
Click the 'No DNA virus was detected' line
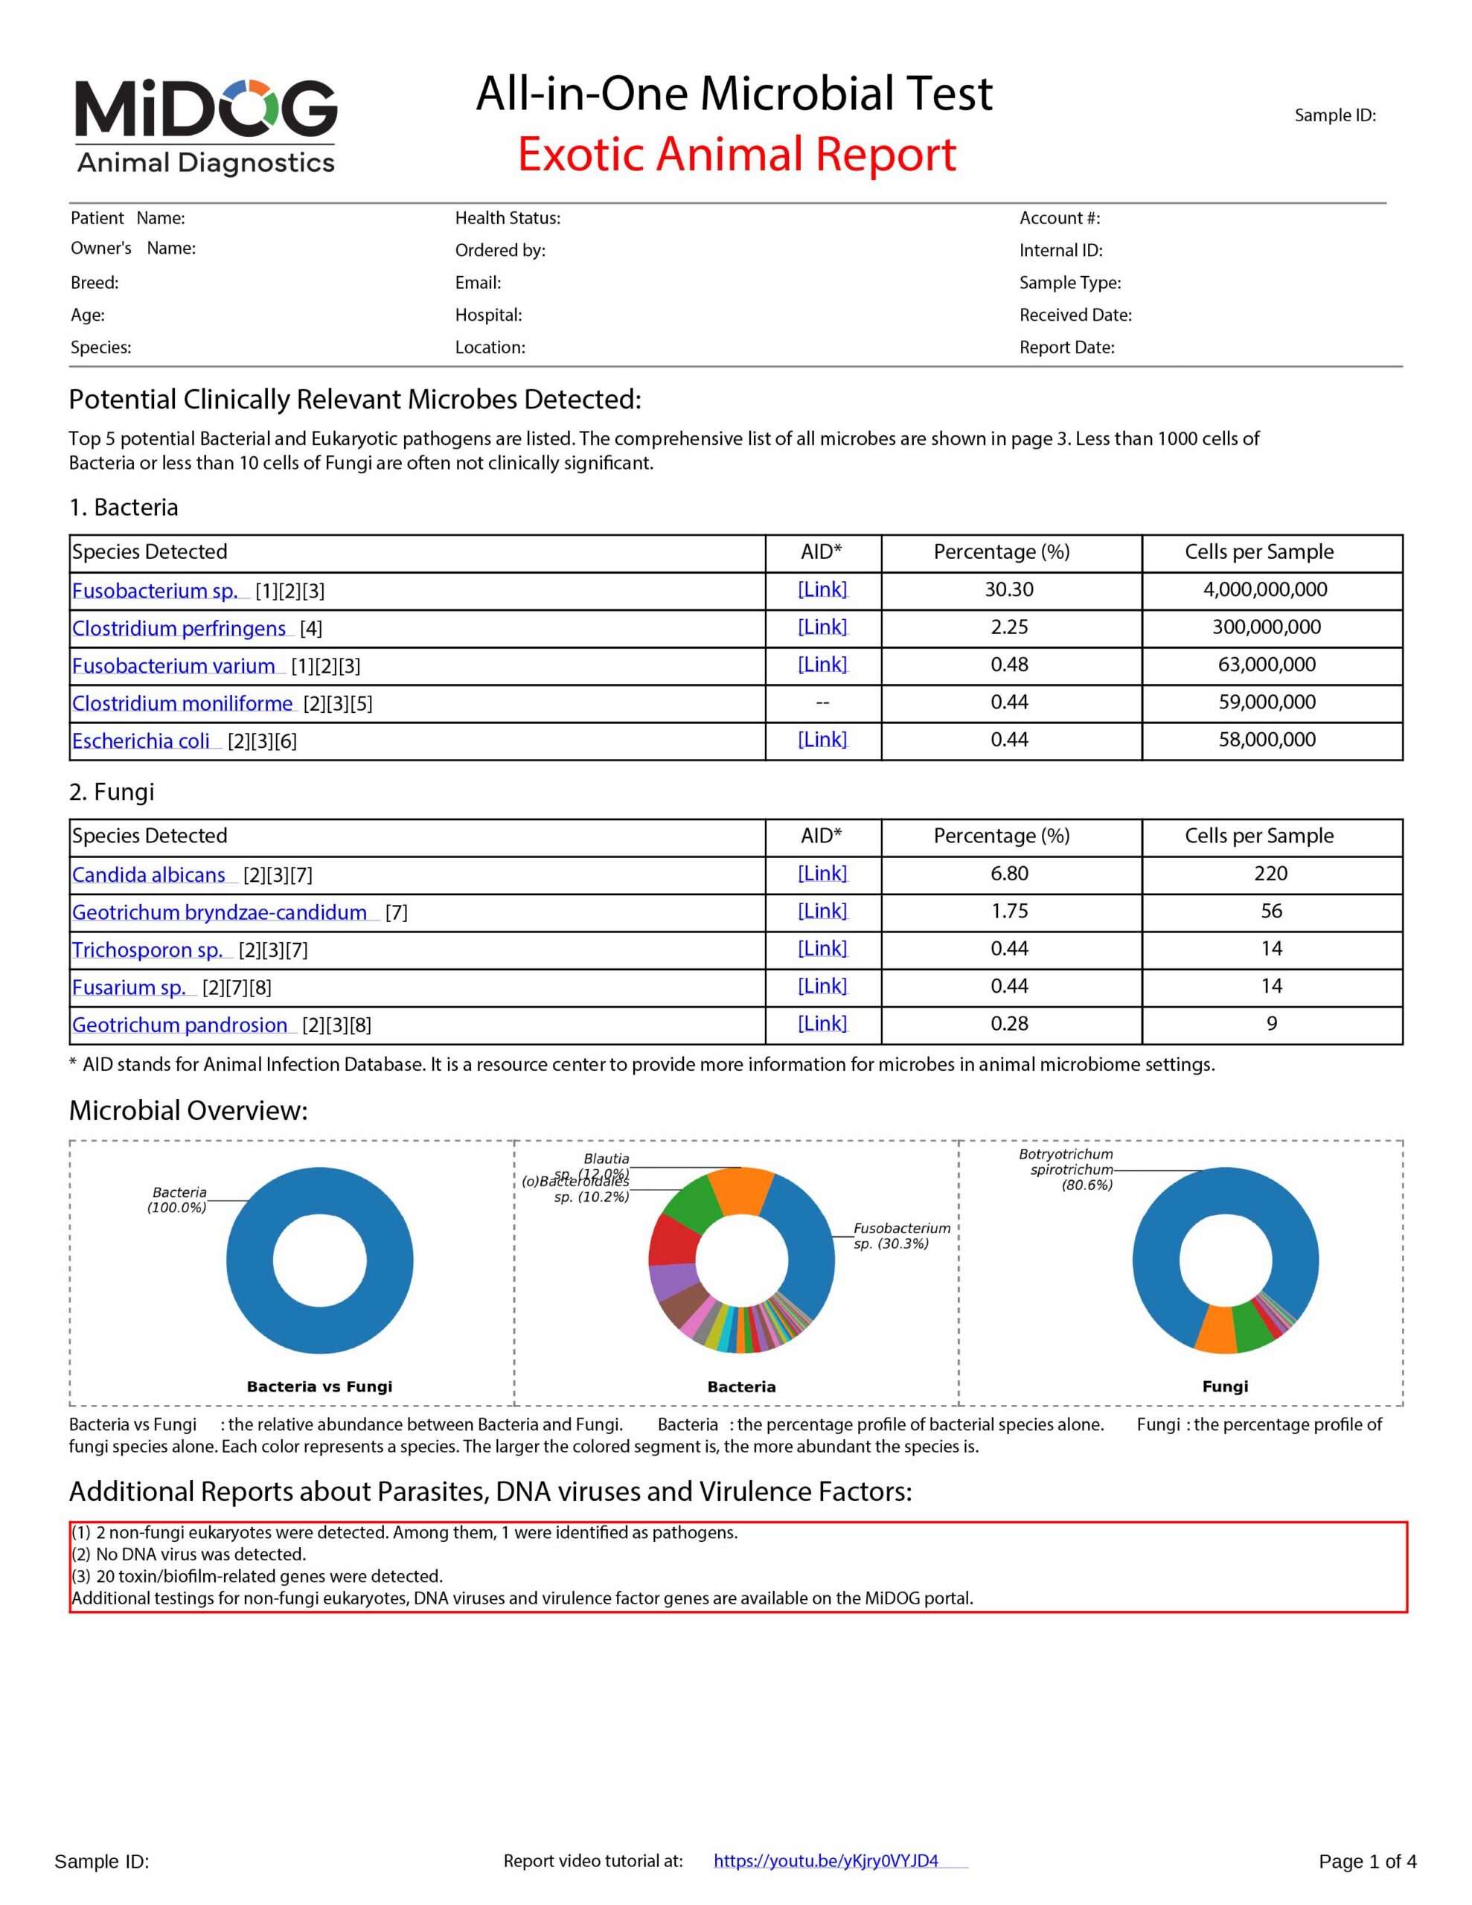pyautogui.click(x=189, y=1555)
